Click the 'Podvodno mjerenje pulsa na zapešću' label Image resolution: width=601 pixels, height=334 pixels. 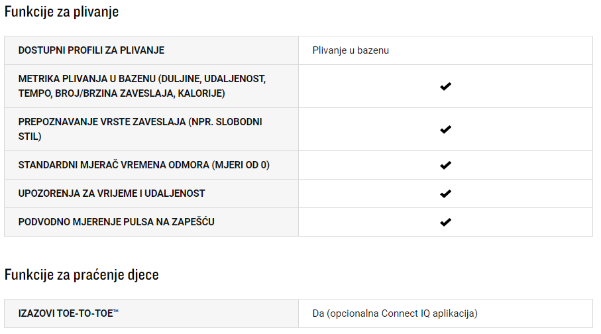[117, 221]
